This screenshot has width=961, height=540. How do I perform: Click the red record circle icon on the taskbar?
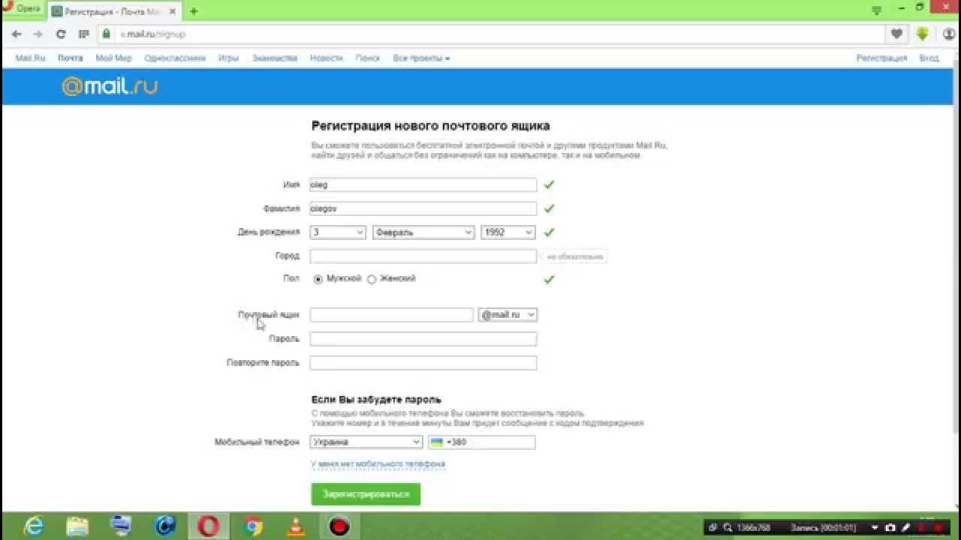339,526
